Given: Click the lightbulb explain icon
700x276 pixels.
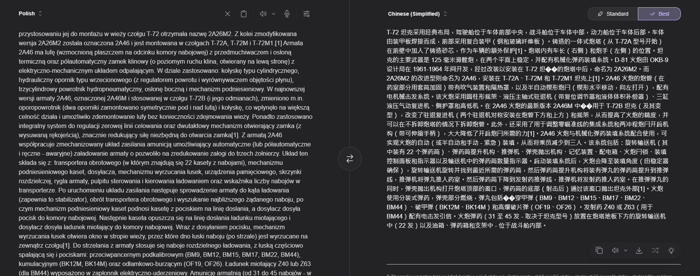Looking at the screenshot, I should [x=671, y=250].
